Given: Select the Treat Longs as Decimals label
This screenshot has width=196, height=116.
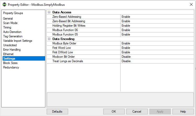Looking at the screenshot, I should coord(68,61).
